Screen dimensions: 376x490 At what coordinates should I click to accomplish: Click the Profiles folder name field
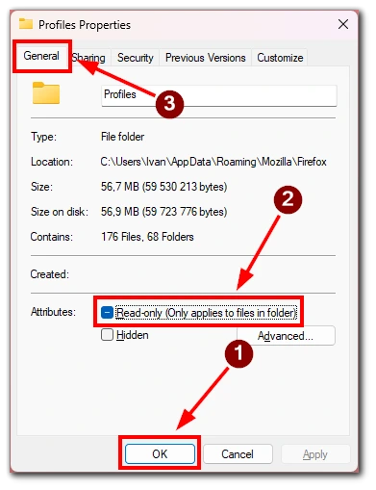coord(219,95)
